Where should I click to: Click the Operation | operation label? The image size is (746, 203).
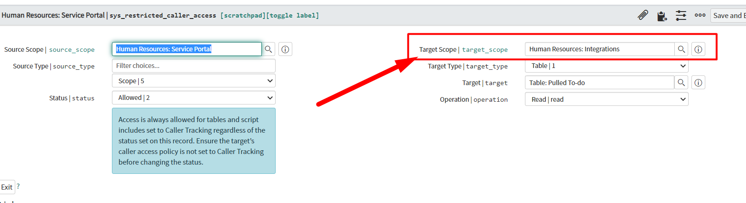pos(474,99)
